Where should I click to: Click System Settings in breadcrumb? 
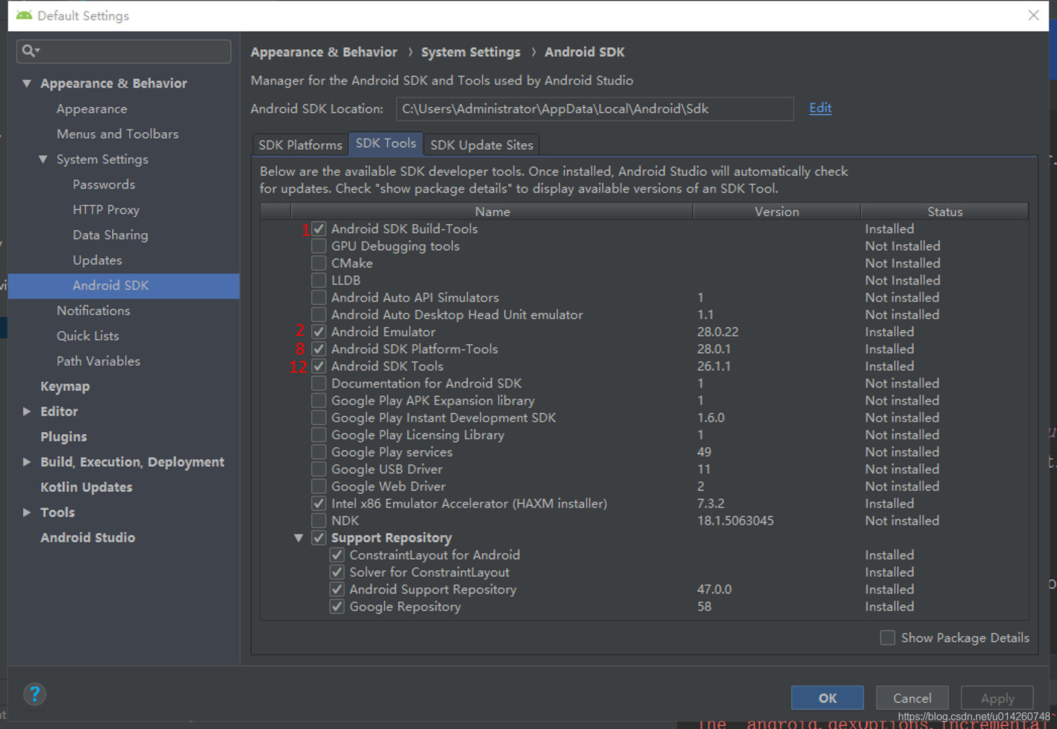471,52
